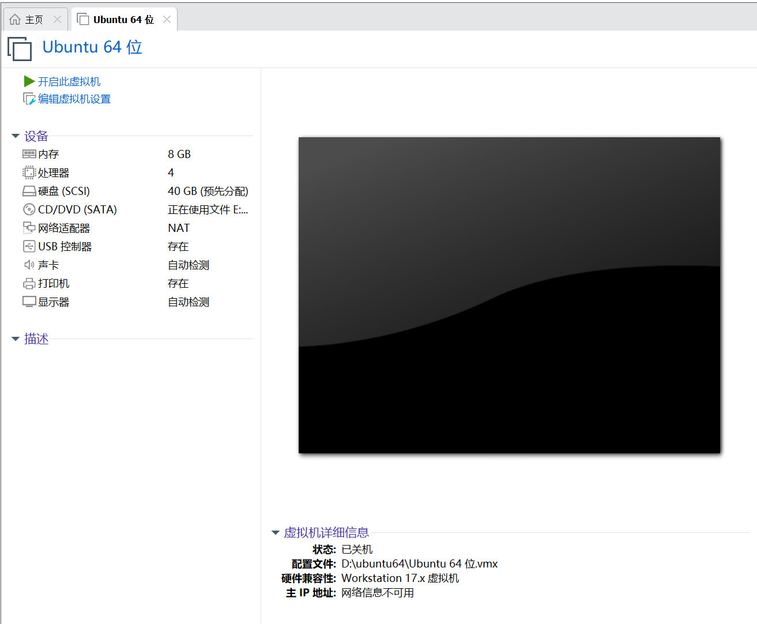
Task: Open the 内存 device entry
Action: coord(48,154)
